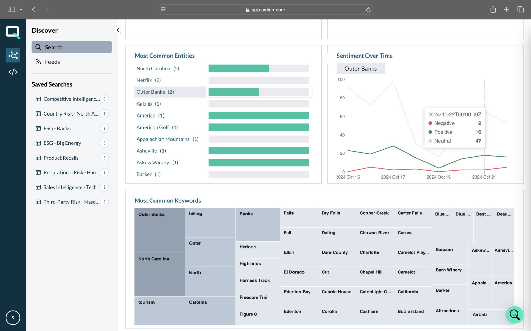Open a new browser tab with plus

click(506, 10)
